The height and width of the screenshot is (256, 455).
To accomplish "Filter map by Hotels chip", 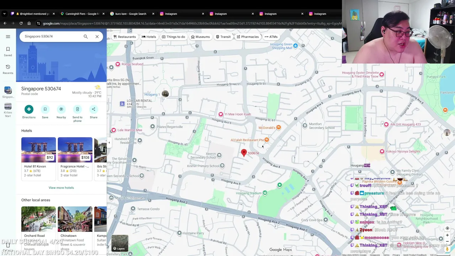I will coord(149,37).
